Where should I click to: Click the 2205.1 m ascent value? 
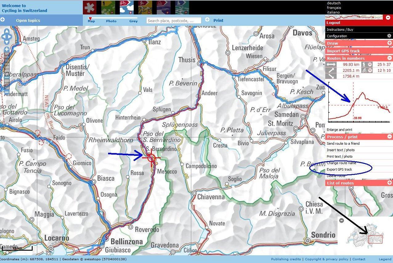pyautogui.click(x=351, y=71)
